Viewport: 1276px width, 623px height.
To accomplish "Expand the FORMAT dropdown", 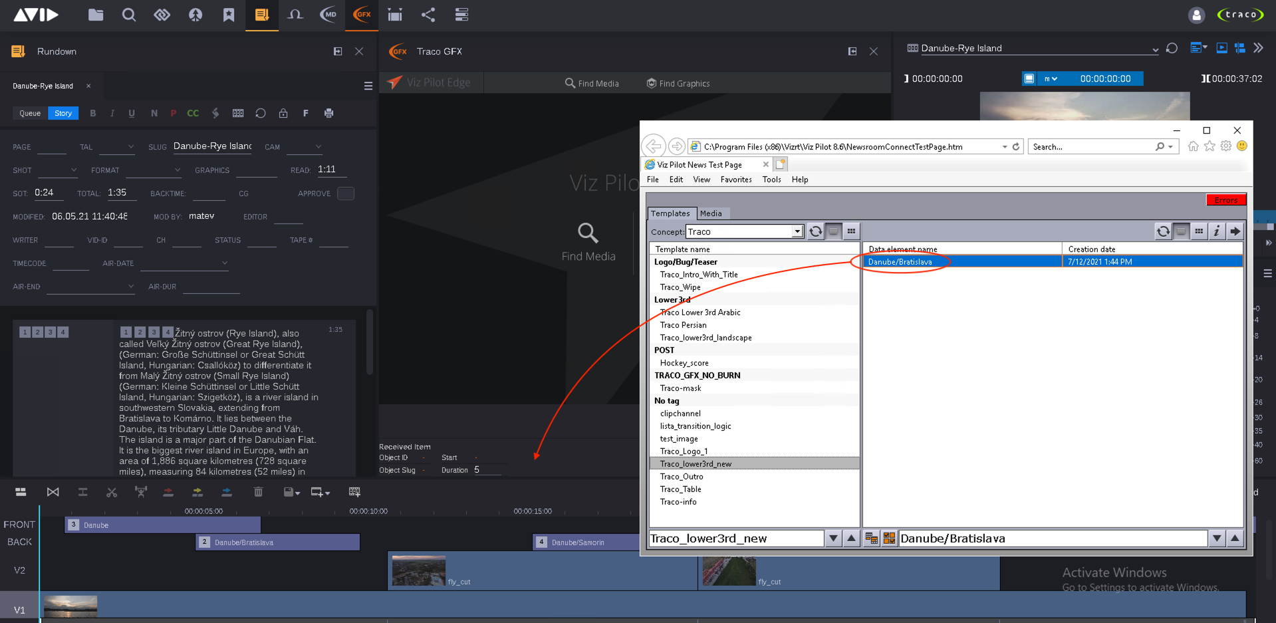I will (177, 170).
